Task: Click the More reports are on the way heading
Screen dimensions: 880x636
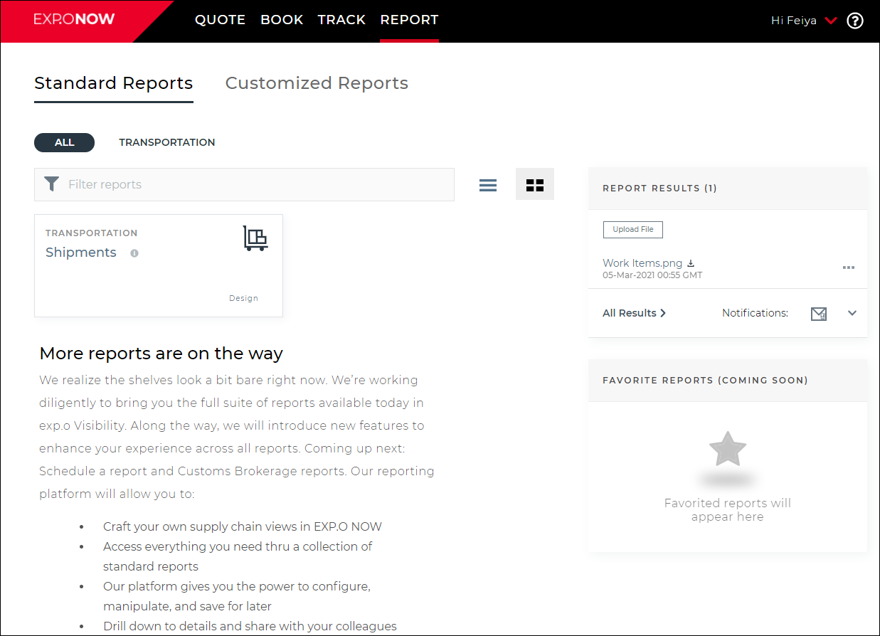Action: pyautogui.click(x=161, y=354)
